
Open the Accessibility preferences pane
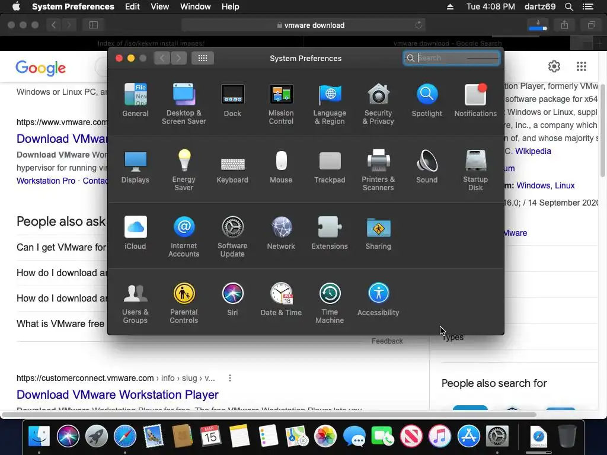coord(378,299)
